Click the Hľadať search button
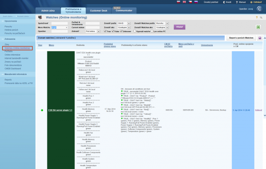266x169 pixels. pyautogui.click(x=180, y=27)
